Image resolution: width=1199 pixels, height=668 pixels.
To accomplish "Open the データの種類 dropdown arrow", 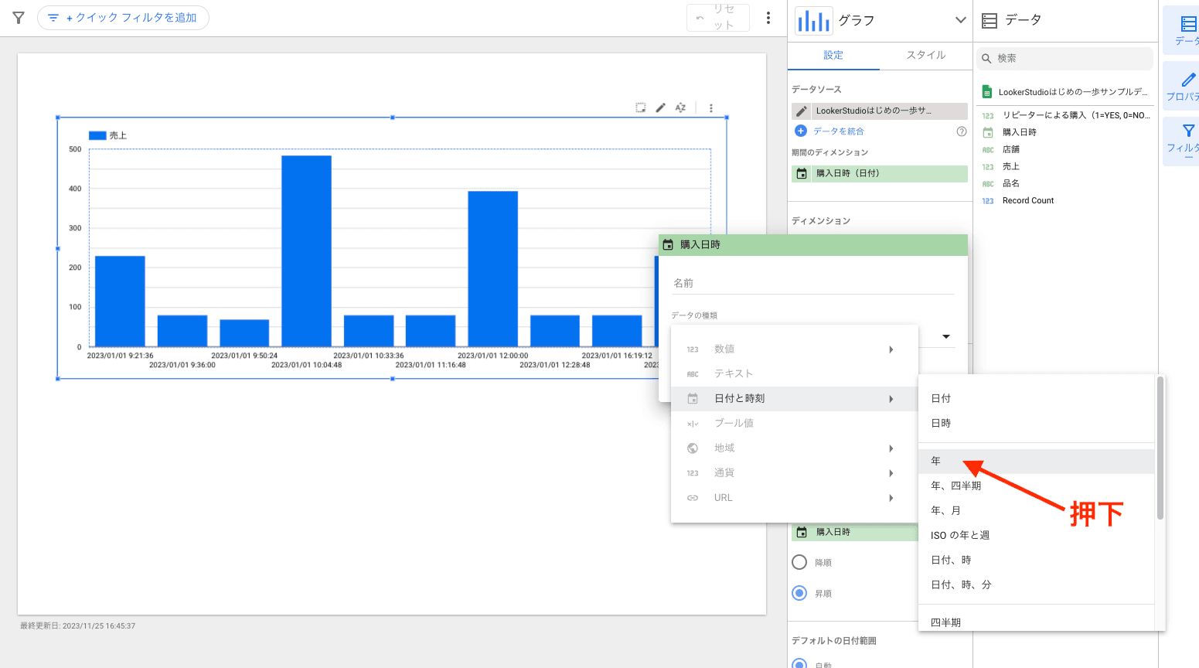I will tap(945, 337).
